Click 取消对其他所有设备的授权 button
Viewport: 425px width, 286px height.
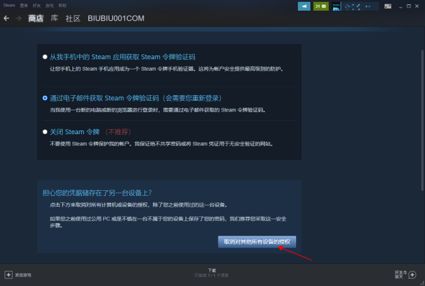256,242
